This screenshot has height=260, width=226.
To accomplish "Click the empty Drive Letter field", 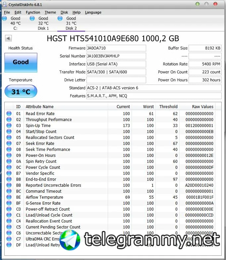I will coord(116,80).
